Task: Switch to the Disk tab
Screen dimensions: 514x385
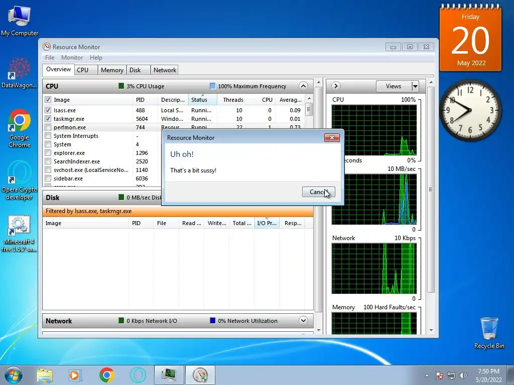Action: 138,70
